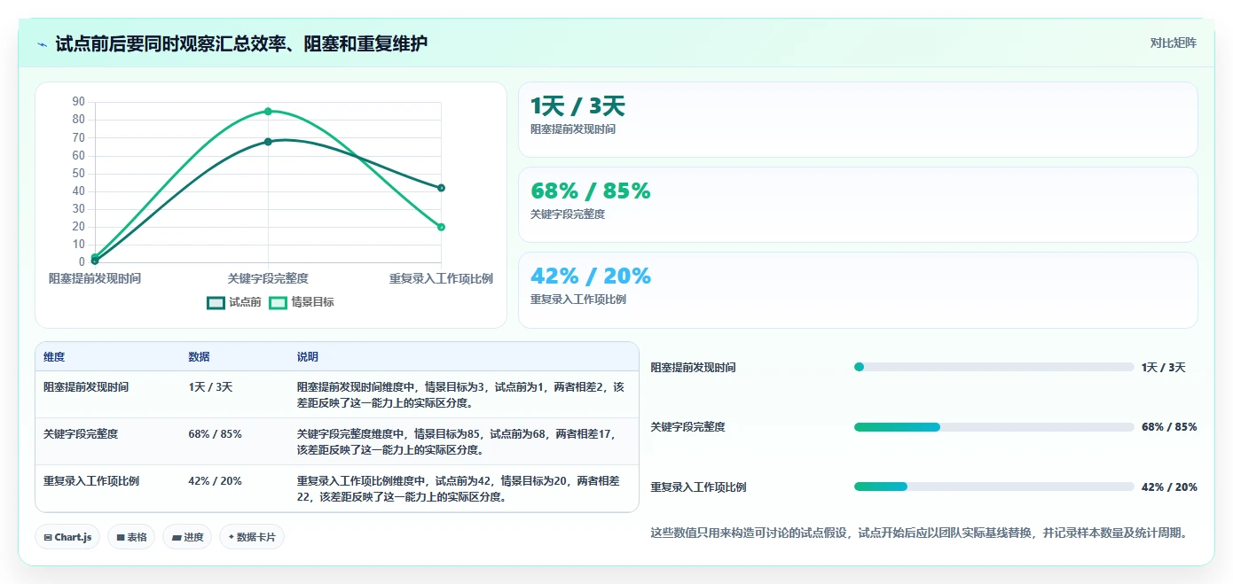Toggle the 试点前 legend entry in chart
Screen dimensions: 1233x584
pos(234,302)
